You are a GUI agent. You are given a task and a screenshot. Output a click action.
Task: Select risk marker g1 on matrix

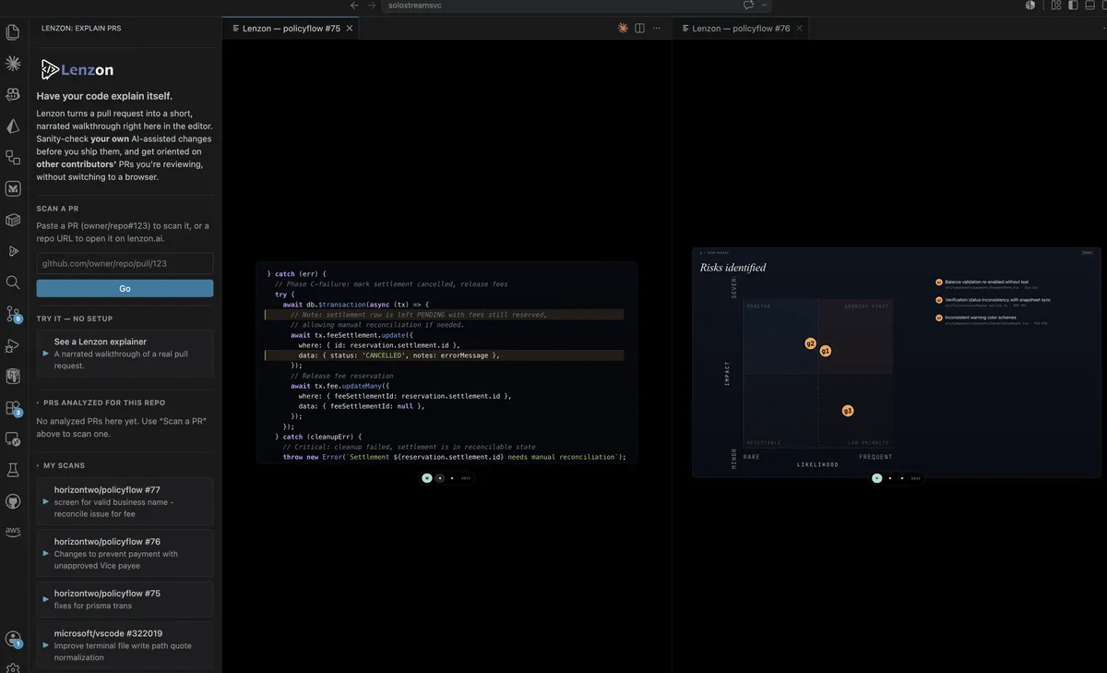click(826, 351)
